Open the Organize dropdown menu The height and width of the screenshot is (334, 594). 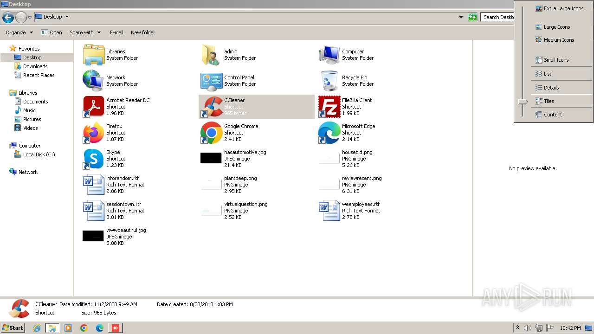pyautogui.click(x=19, y=32)
